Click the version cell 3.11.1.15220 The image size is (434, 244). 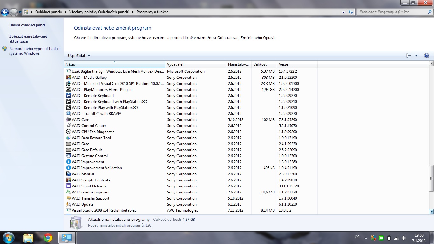pyautogui.click(x=289, y=186)
